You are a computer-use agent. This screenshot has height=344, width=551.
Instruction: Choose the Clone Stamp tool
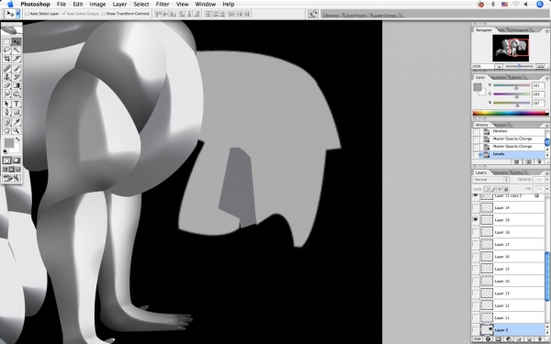[x=6, y=77]
